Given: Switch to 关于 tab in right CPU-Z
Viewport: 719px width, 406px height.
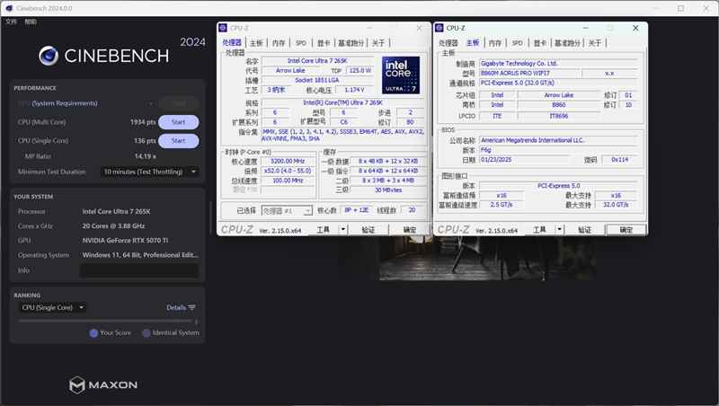Looking at the screenshot, I should 595,42.
